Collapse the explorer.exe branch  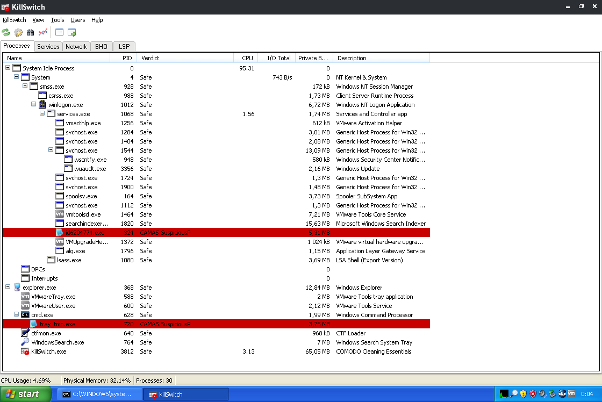coord(8,287)
